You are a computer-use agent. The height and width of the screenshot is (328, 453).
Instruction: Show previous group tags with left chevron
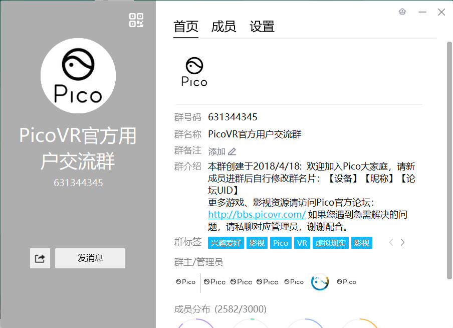pos(391,242)
